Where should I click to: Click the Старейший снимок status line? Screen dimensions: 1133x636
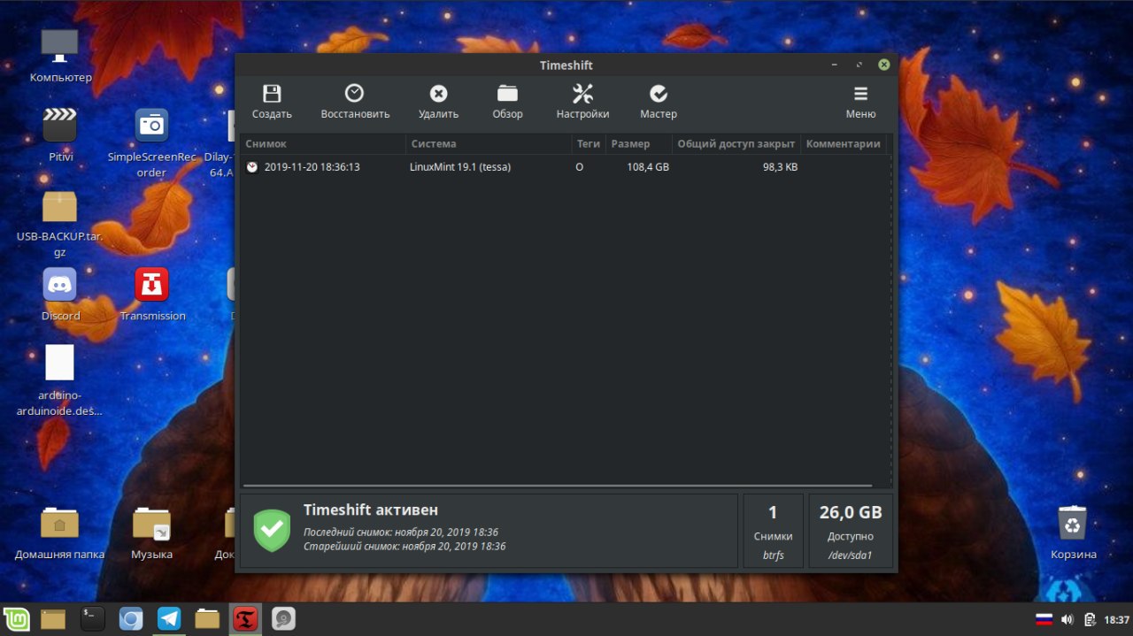(405, 547)
